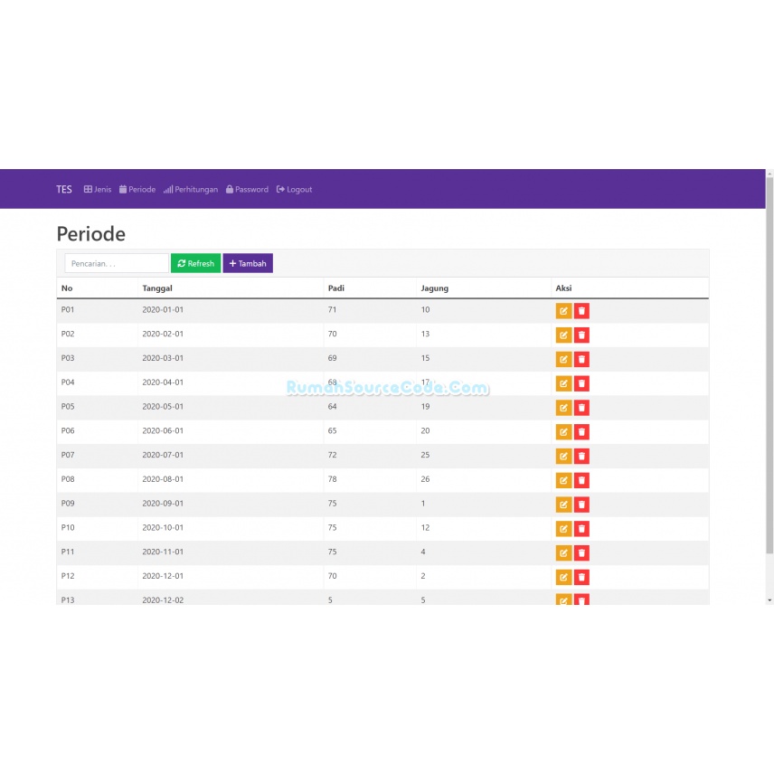Delete row P04 with the trash button
This screenshot has height=774, width=774.
click(x=581, y=383)
